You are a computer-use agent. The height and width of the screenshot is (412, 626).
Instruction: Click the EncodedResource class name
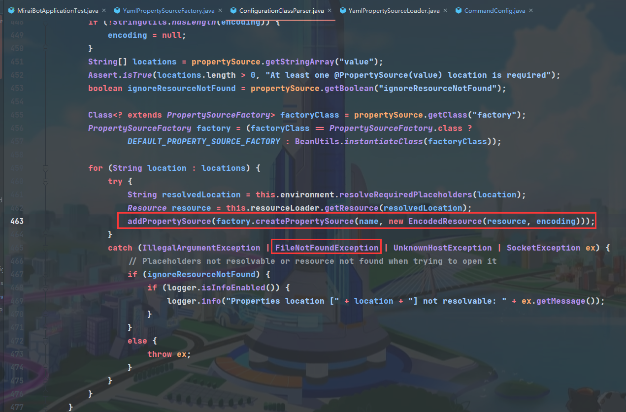(445, 221)
